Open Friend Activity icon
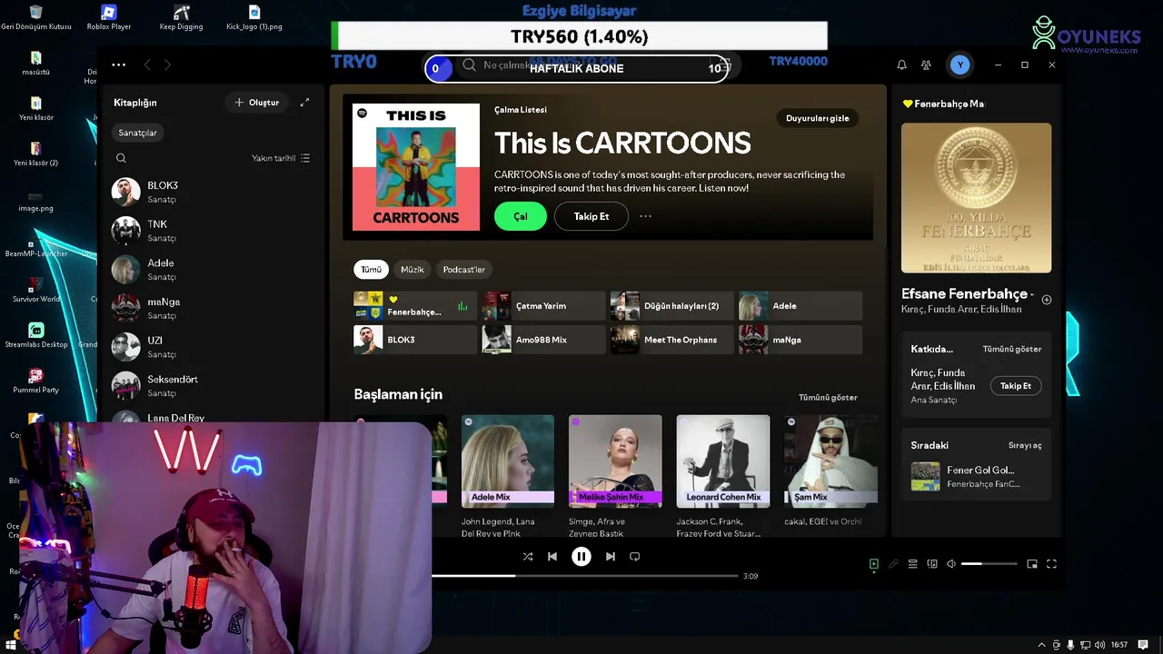Viewport: 1163px width, 654px height. [926, 65]
